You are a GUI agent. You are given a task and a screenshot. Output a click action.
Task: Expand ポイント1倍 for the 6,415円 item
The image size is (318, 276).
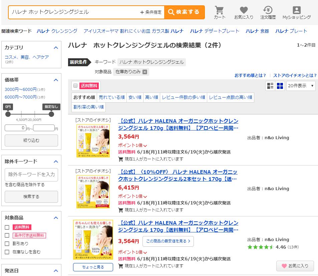(x=132, y=196)
